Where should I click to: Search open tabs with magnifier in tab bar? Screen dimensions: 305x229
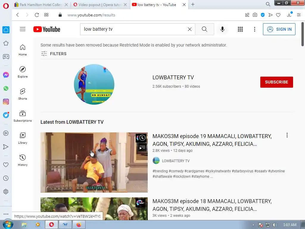(x=268, y=4)
